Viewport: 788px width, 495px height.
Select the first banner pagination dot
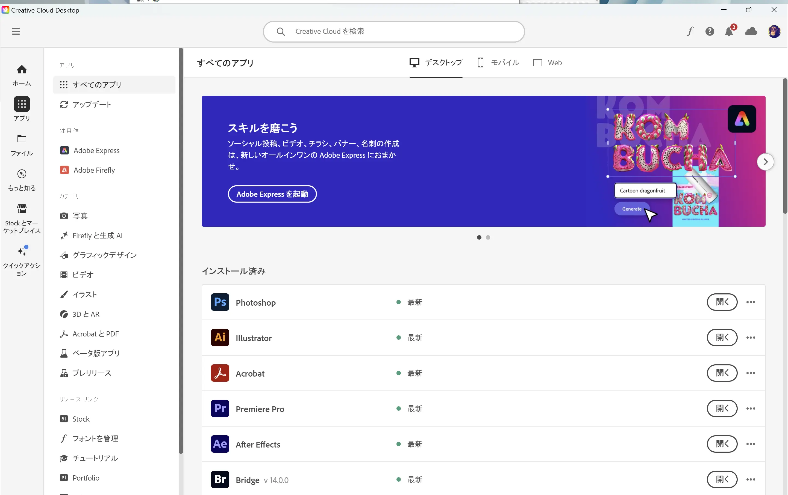tap(479, 237)
